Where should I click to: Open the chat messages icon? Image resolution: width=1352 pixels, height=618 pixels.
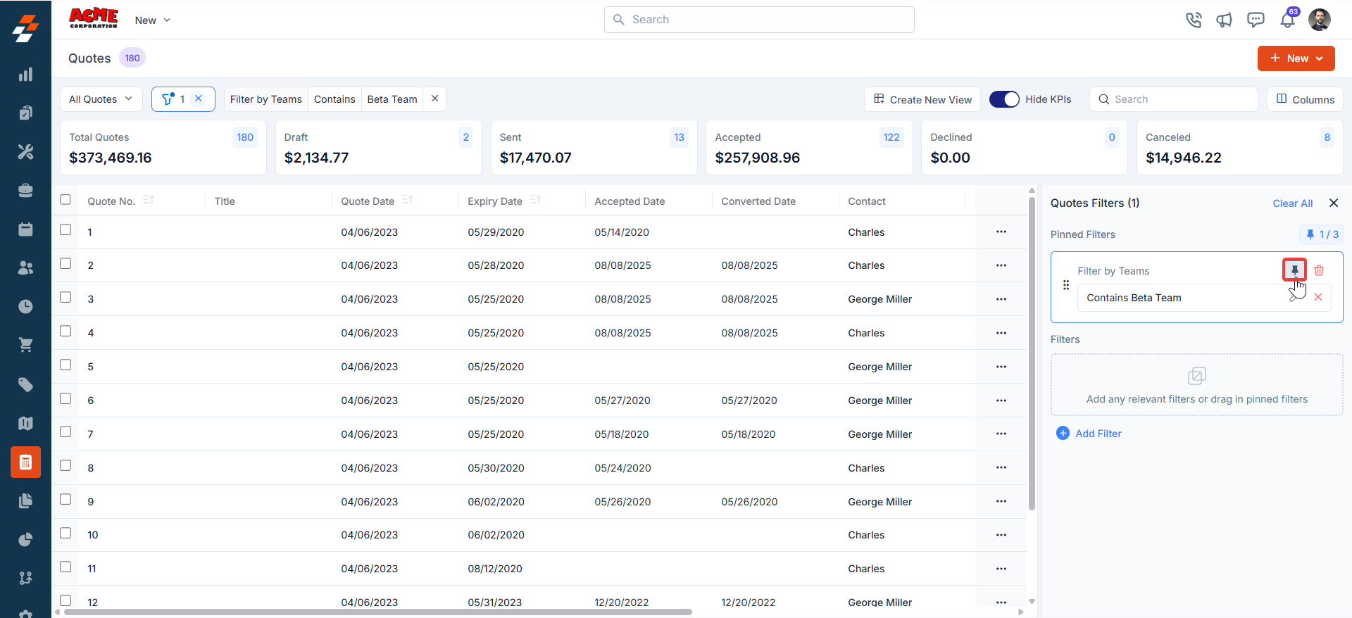tap(1256, 20)
